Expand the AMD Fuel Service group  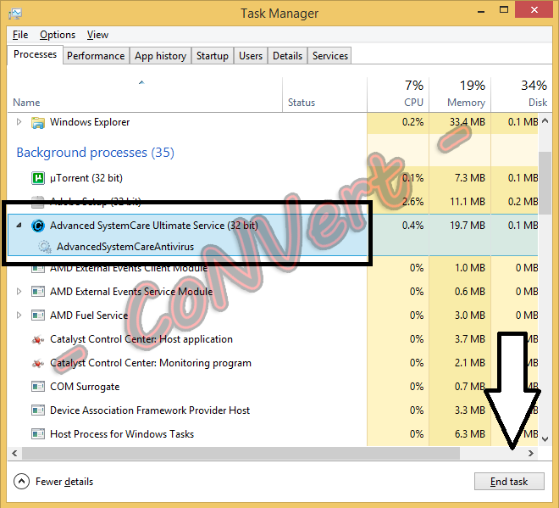[19, 315]
